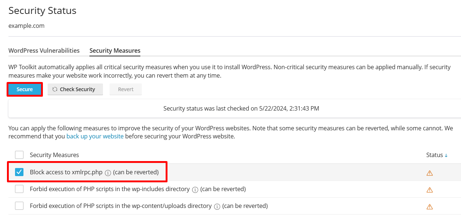The width and height of the screenshot is (461, 216).
Task: Select the Security Measures tab
Action: click(x=115, y=51)
